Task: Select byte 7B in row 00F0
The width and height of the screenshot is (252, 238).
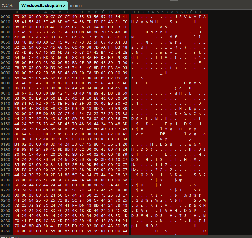Action: pyautogui.click(x=74, y=93)
